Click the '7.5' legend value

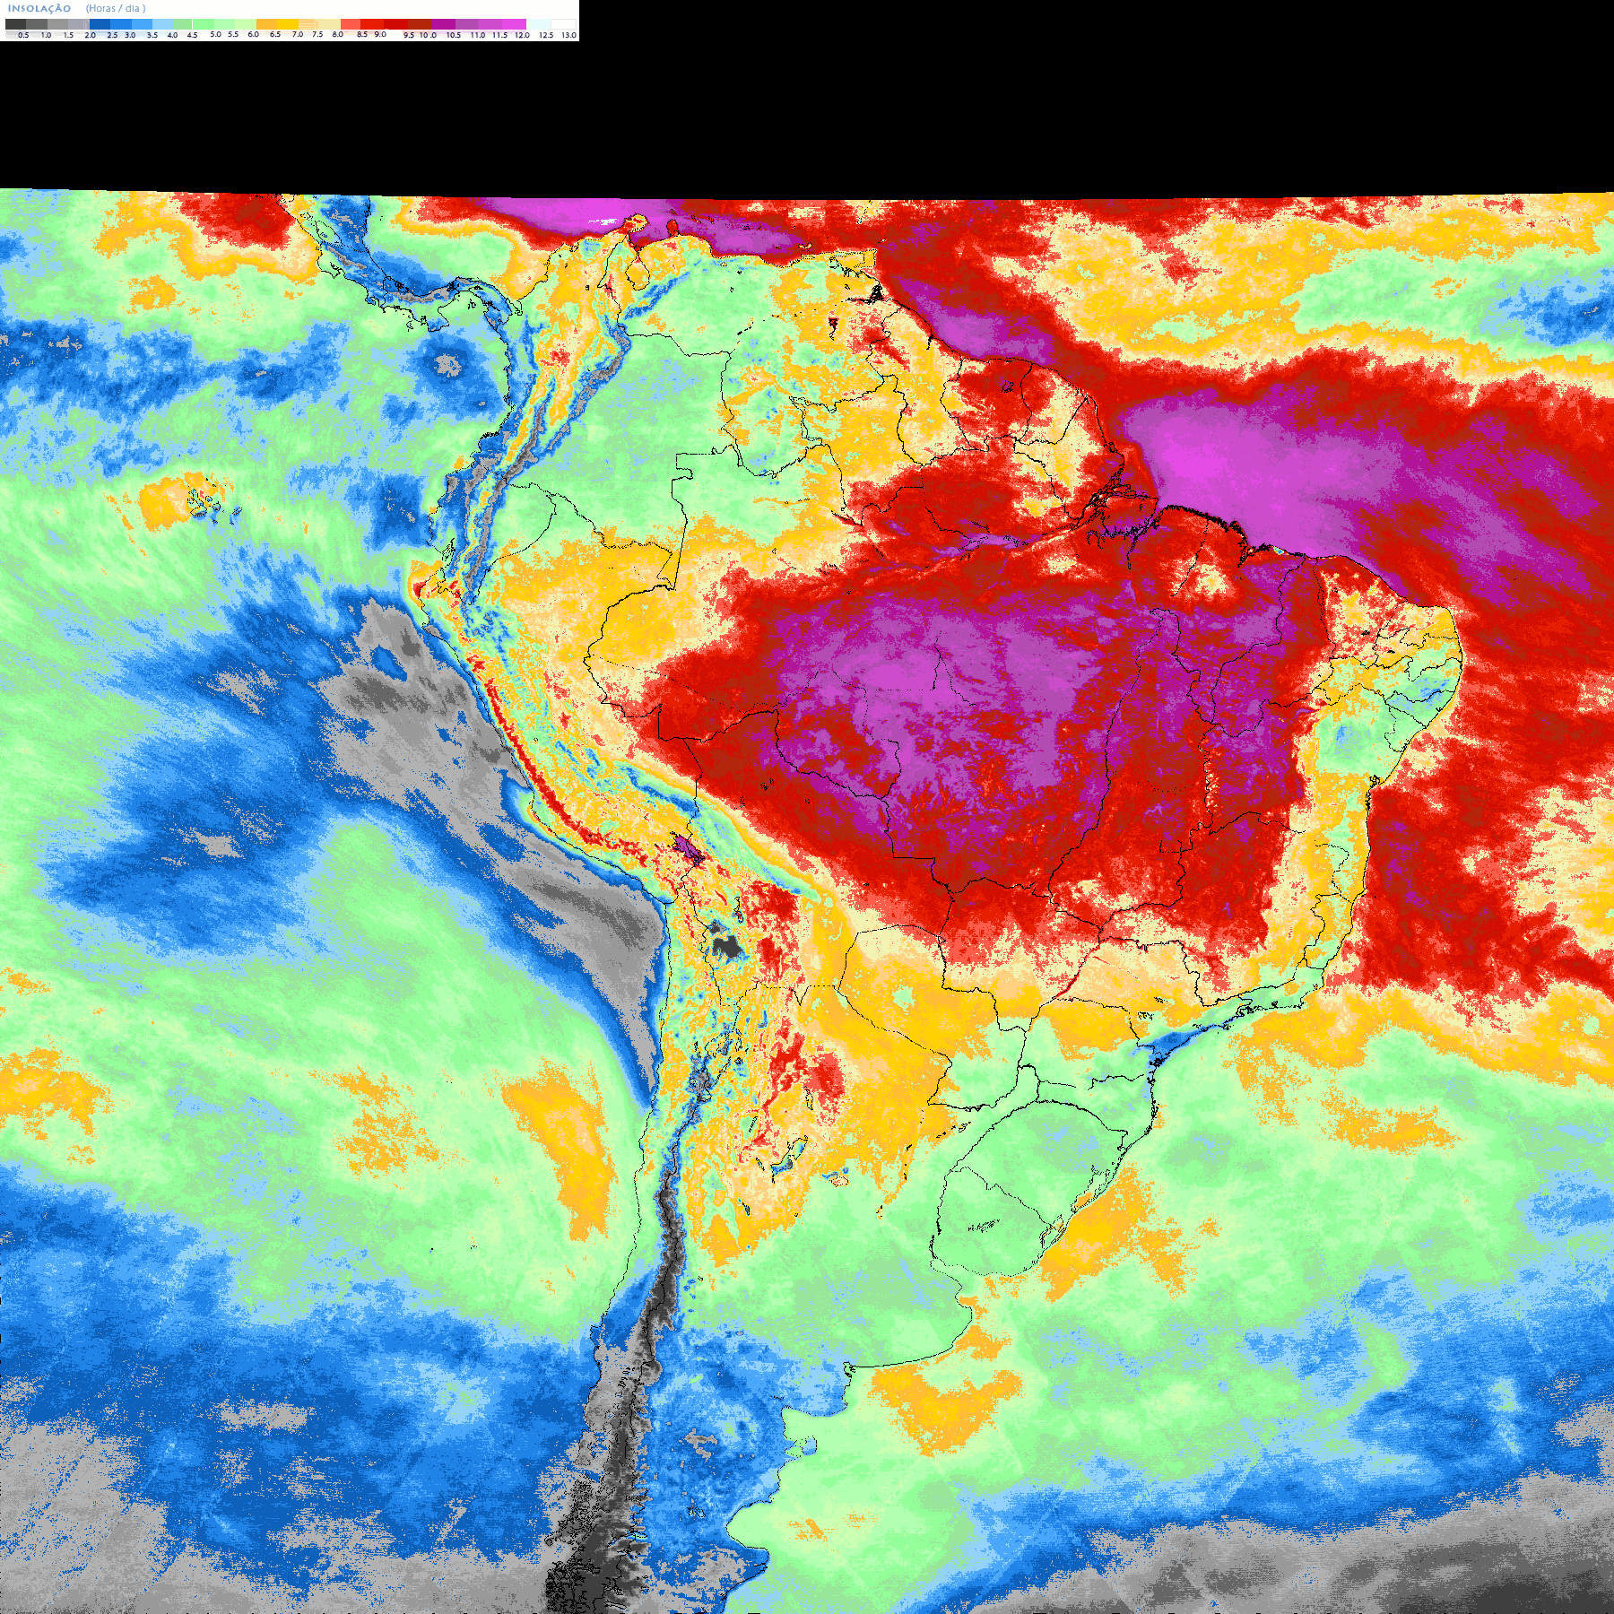point(317,34)
